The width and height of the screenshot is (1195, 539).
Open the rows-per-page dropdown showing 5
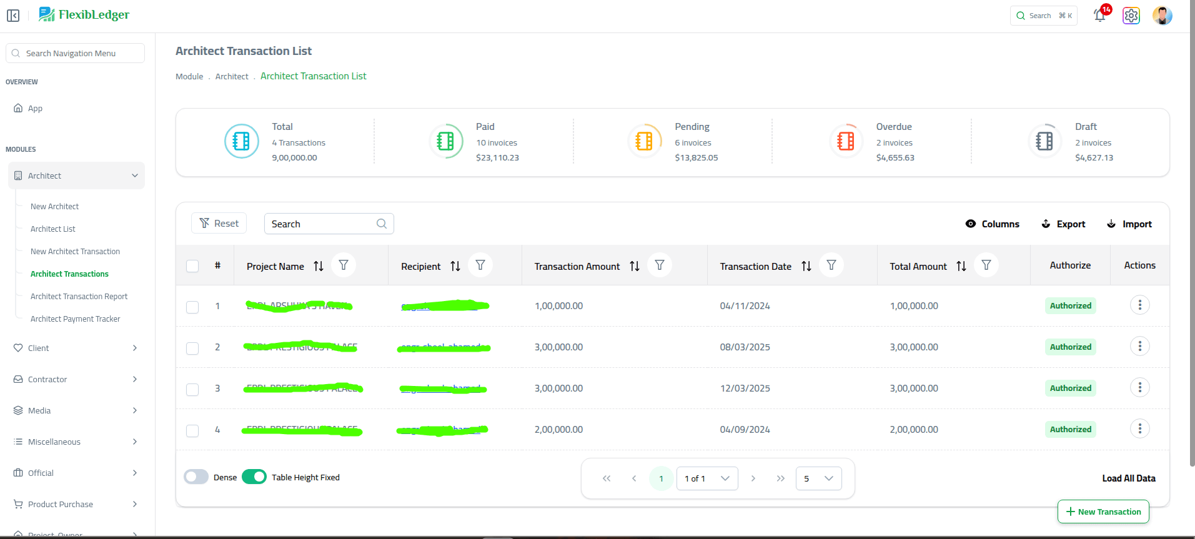coord(818,478)
